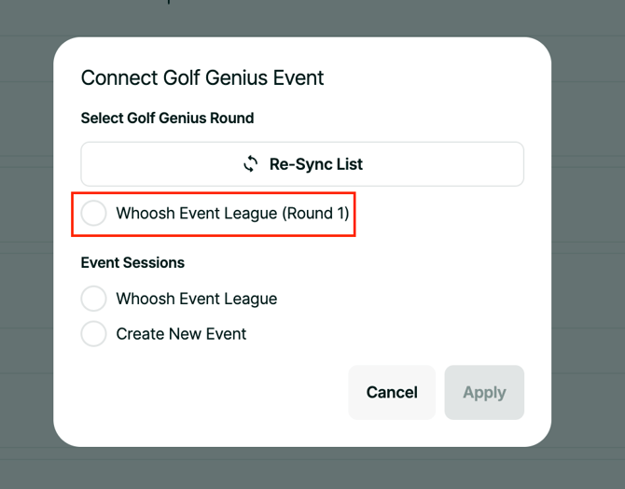
Task: Select the Whoosh Event League (Round 1) radio button
Action: coord(93,213)
